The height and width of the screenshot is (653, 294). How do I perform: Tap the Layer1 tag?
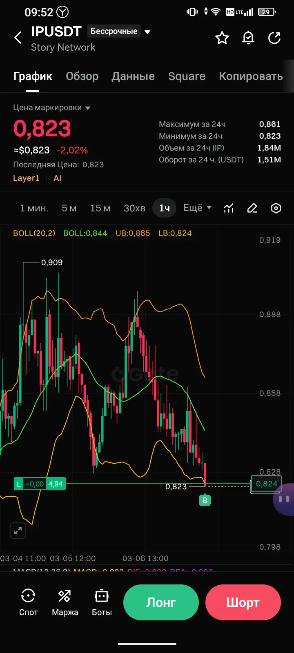click(26, 178)
